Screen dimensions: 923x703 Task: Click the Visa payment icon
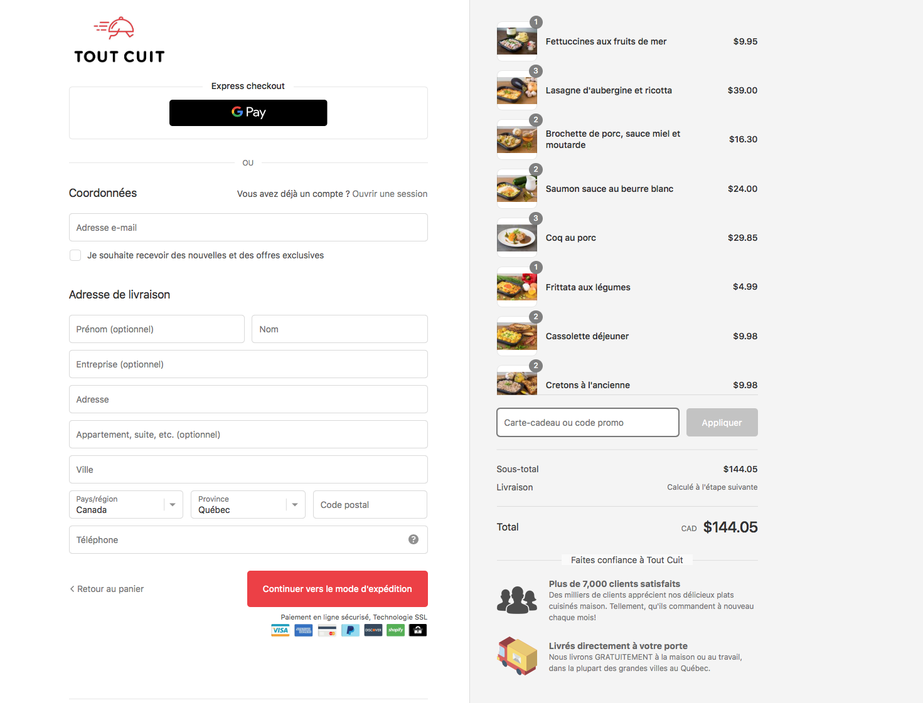(x=280, y=630)
